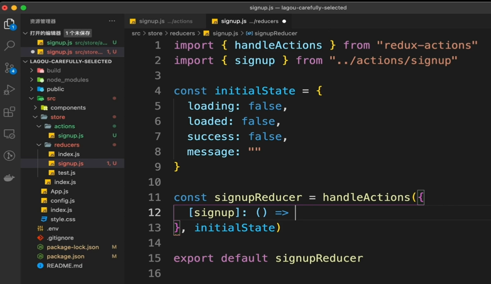Screen dimensions: 491x284
Task: Switch to the signup.js actions tab
Action: tap(165, 21)
